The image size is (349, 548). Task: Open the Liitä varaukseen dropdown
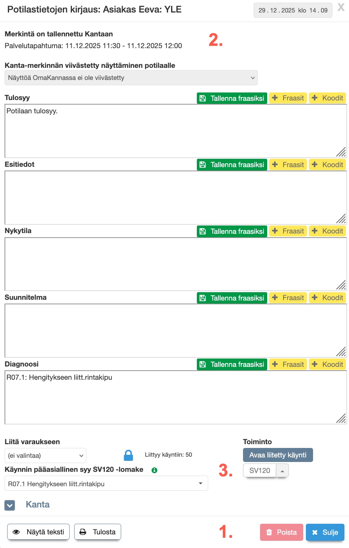tap(45, 456)
